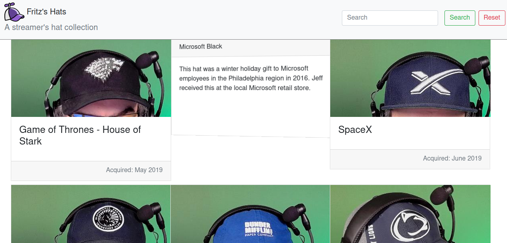Focus the Search input field

click(390, 18)
